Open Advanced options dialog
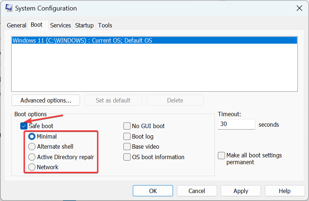 point(46,100)
